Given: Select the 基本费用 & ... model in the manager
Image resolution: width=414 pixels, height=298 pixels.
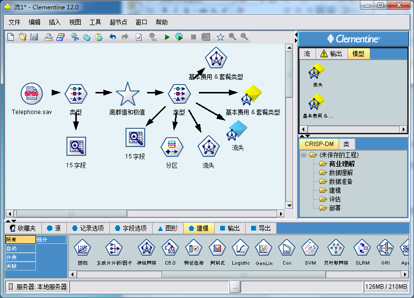Looking at the screenshot, I should 317,102.
